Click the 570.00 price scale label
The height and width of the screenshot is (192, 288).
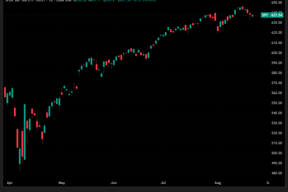[x=276, y=83]
